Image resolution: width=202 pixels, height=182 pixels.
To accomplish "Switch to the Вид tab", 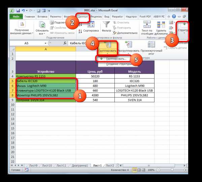I will (x=107, y=16).
